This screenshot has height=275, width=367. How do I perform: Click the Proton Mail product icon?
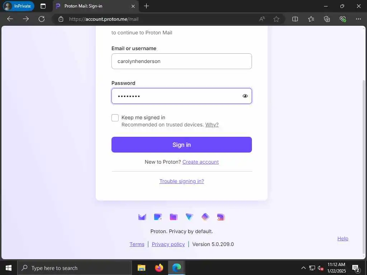coord(142,217)
